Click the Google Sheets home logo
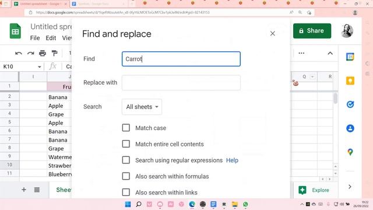The width and height of the screenshot is (373, 210). click(15, 31)
